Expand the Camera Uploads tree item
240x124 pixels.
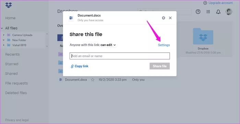(4, 35)
